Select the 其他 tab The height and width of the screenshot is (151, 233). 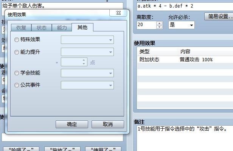(x=82, y=27)
